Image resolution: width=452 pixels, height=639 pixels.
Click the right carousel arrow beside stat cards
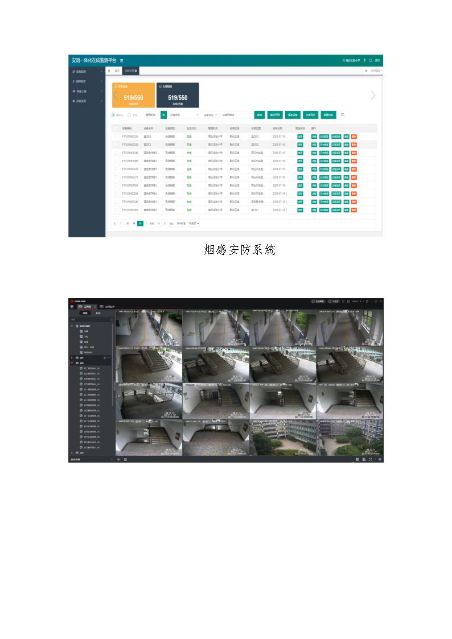tap(373, 95)
